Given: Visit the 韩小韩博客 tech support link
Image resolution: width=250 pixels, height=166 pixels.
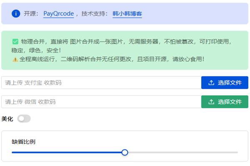Looking at the screenshot, I should click(x=127, y=14).
